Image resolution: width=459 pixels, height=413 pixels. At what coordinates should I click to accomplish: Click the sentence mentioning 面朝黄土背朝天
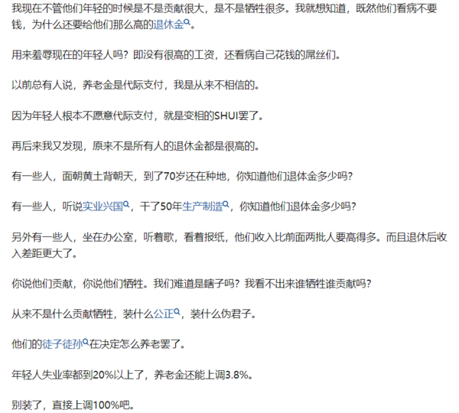182,176
